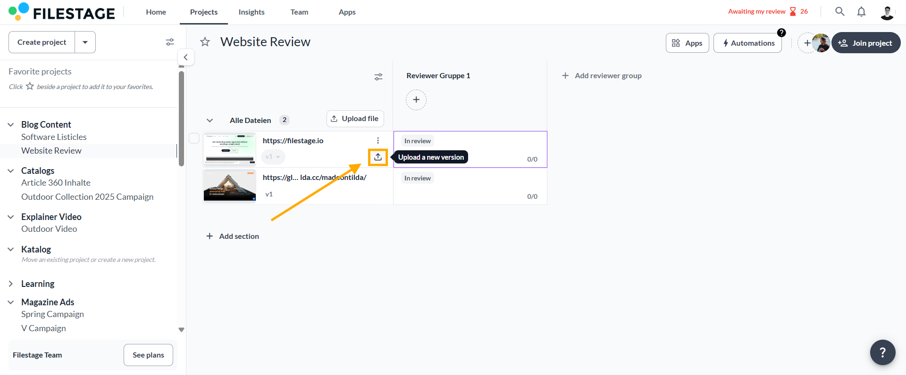Viewport: 906px width, 375px height.
Task: Star the Website Review project as favorite
Action: pyautogui.click(x=205, y=42)
